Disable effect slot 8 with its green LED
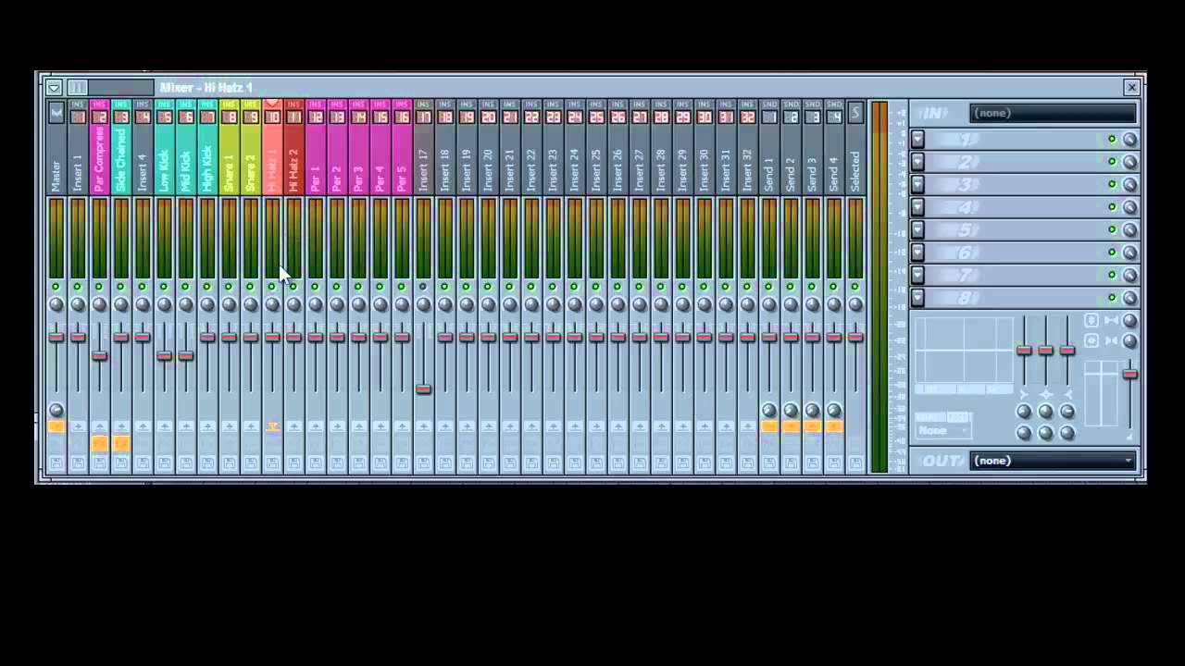Screen dimensions: 1185x666 pos(1112,298)
